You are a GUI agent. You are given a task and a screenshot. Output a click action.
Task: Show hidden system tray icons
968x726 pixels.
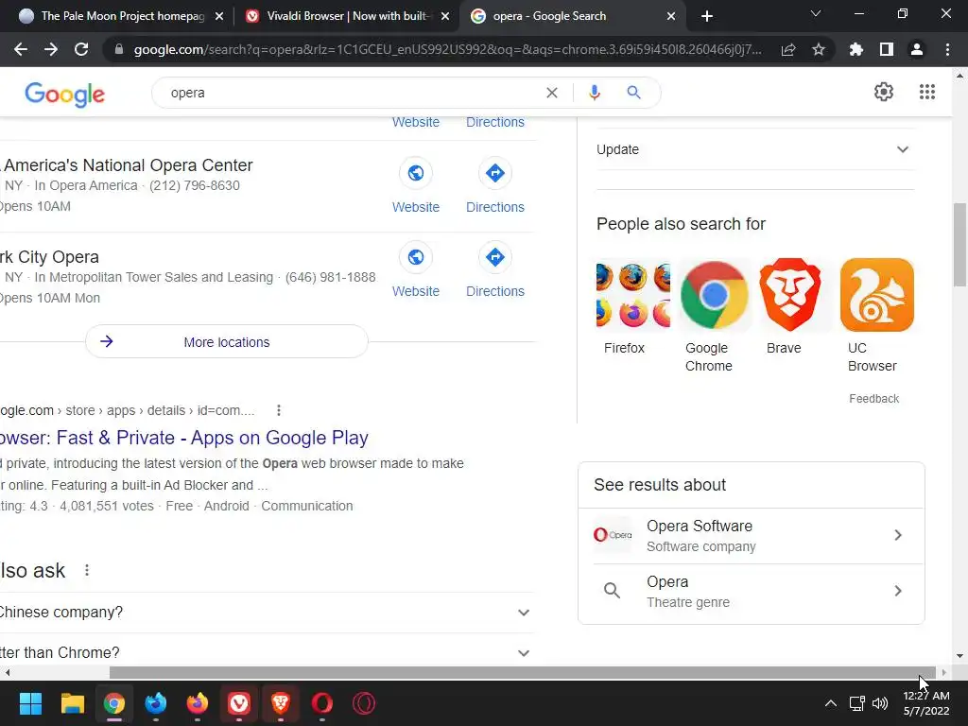click(831, 703)
